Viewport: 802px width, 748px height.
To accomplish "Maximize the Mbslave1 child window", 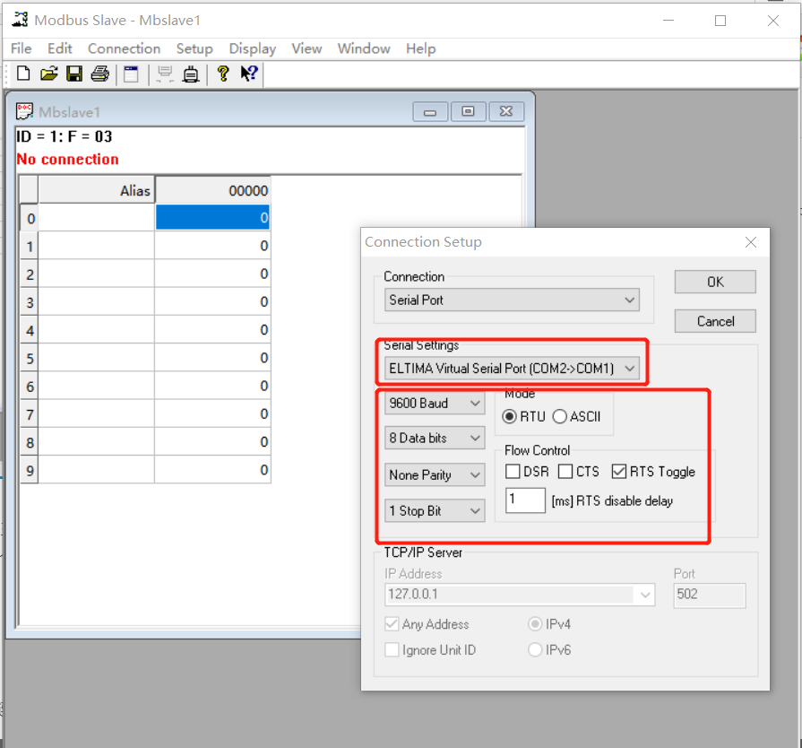I will click(x=468, y=111).
